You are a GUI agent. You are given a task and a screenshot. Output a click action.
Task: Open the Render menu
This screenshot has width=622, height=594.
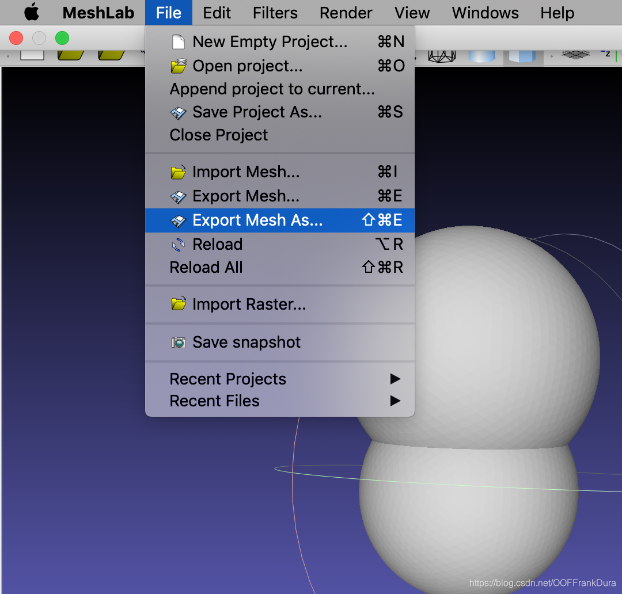coord(346,13)
